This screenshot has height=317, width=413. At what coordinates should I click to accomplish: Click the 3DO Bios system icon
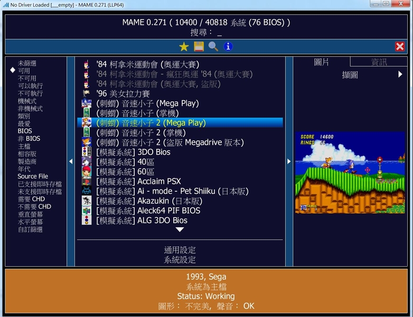(x=87, y=152)
